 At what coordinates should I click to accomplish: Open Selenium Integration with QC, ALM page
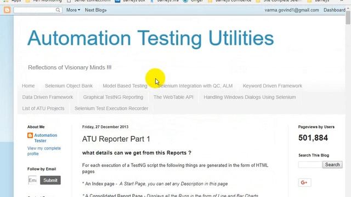(x=195, y=86)
